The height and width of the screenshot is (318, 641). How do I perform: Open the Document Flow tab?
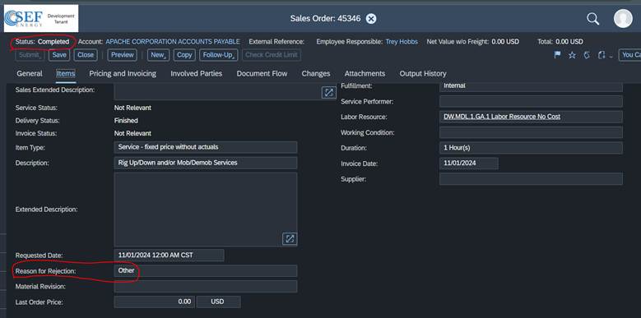tap(262, 73)
